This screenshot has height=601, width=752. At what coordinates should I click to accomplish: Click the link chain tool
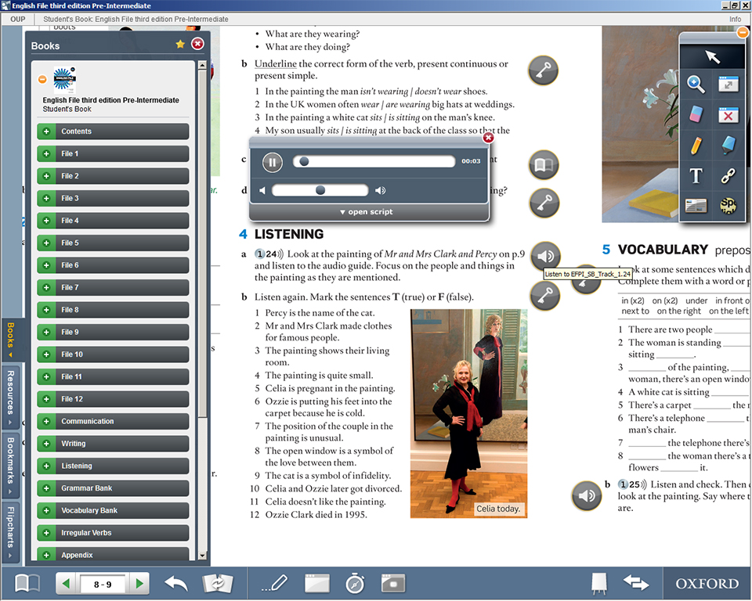click(x=728, y=176)
